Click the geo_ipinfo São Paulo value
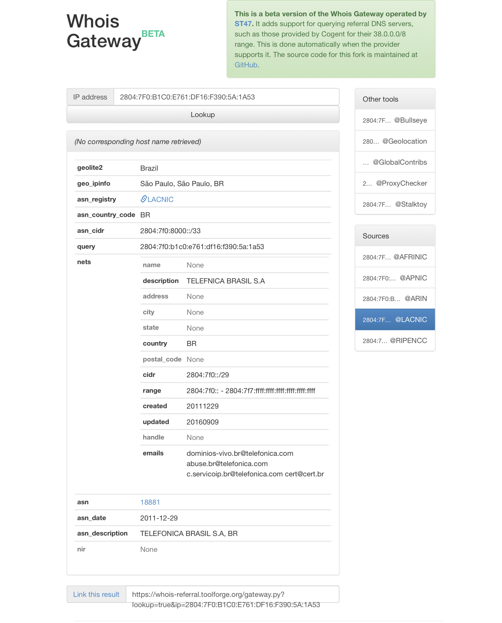 coord(182,184)
